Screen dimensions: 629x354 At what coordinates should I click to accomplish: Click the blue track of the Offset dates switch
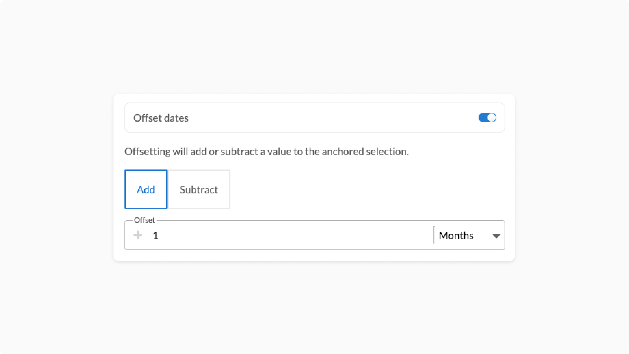(x=482, y=118)
